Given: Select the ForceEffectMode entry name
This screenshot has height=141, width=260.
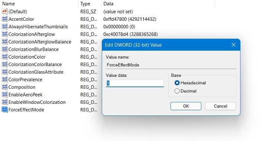Looking at the screenshot, I should point(26,110).
